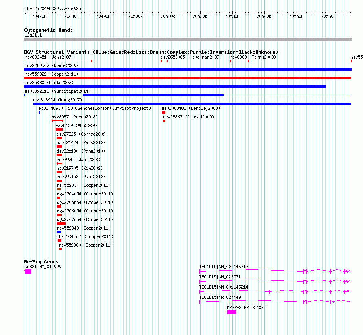This screenshot has height=335, width=363.
Task: Select variant dgv2704n54 (Cooper2011)
Action: 85,194
